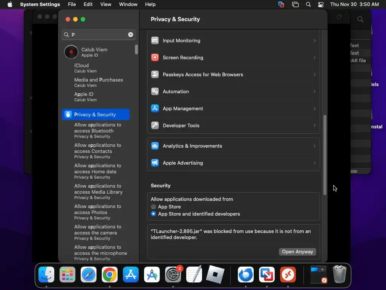Clear the sidebar search with the X icon
The height and width of the screenshot is (290, 386).
click(x=130, y=34)
